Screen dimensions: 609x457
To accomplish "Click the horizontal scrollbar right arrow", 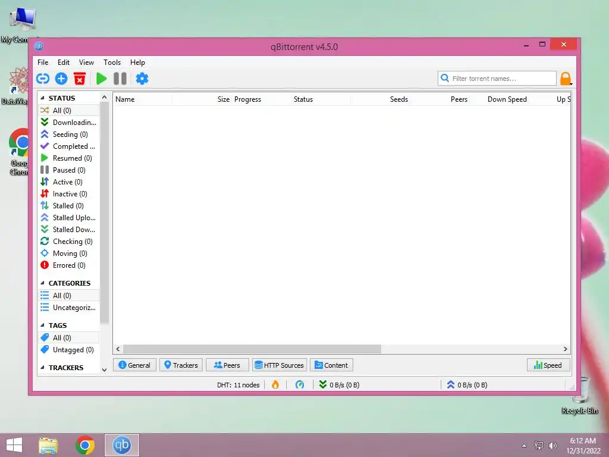I will coord(565,349).
